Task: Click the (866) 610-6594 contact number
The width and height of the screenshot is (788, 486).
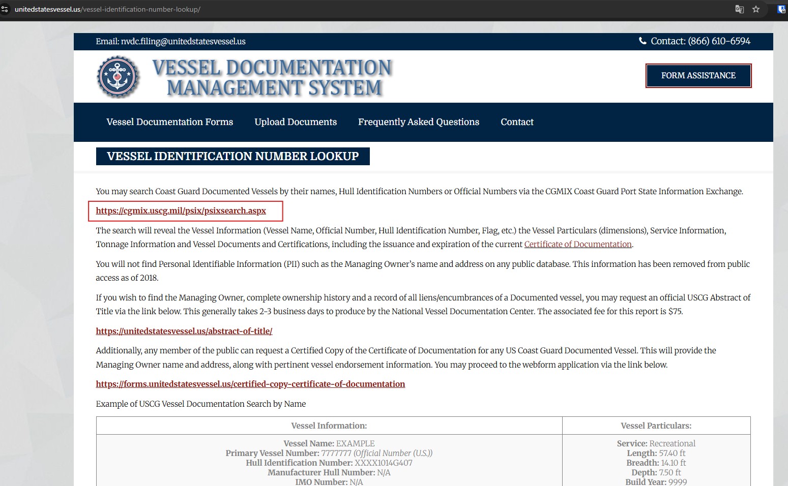Action: pos(719,41)
